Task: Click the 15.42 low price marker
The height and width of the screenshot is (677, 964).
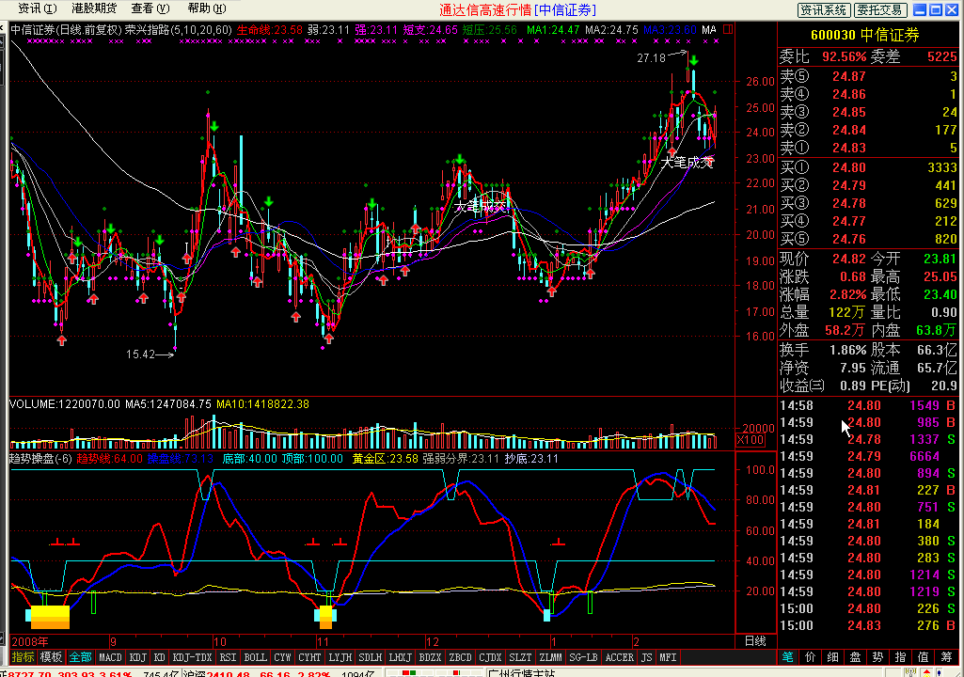Action: click(140, 354)
